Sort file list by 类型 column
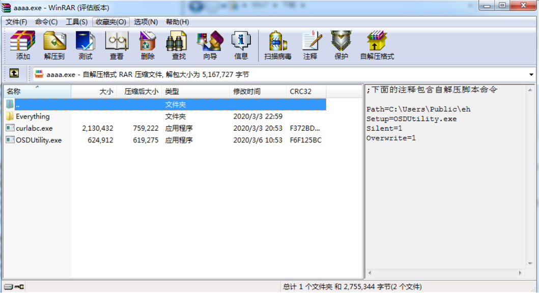 click(195, 92)
